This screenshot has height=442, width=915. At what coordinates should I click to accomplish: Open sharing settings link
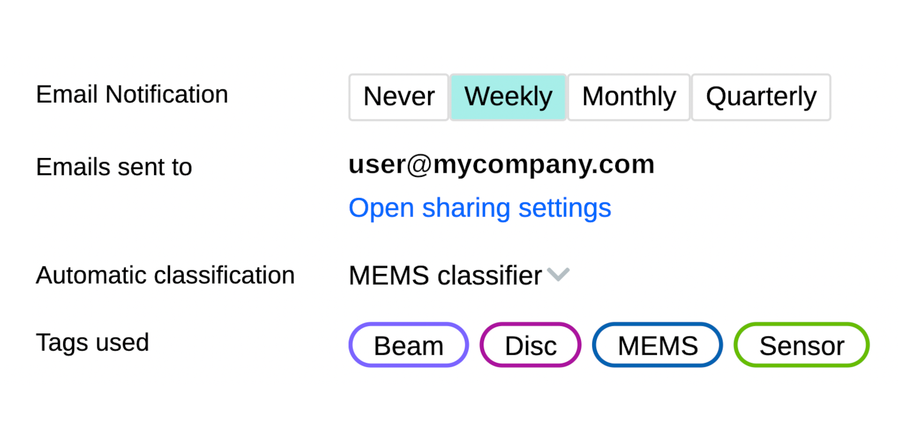(479, 208)
